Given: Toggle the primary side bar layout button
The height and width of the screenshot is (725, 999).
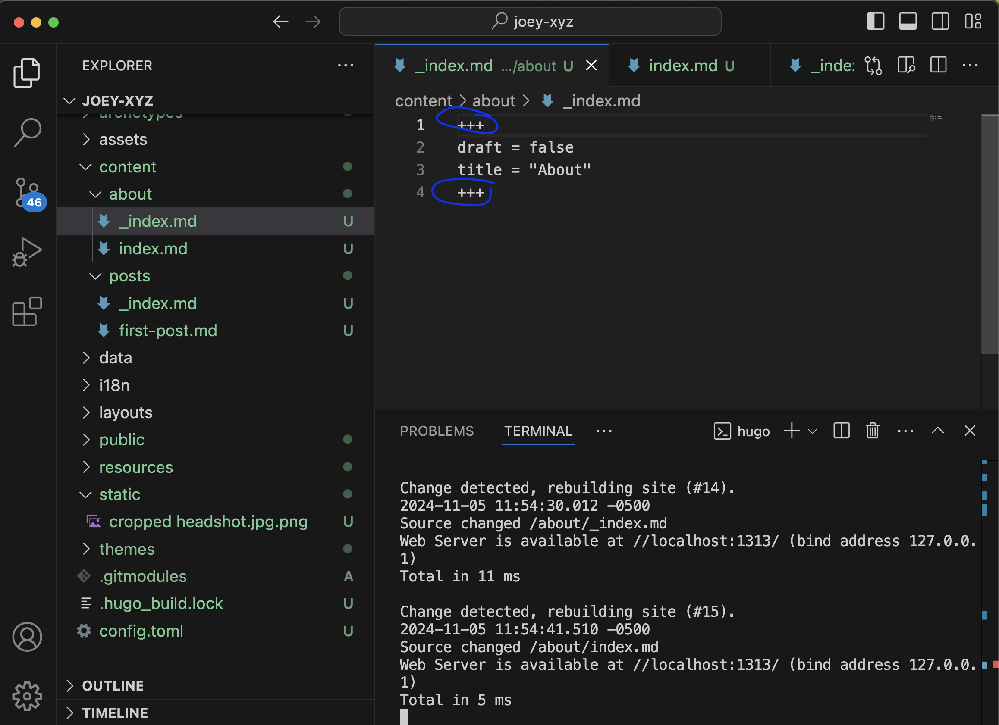Looking at the screenshot, I should (x=875, y=22).
